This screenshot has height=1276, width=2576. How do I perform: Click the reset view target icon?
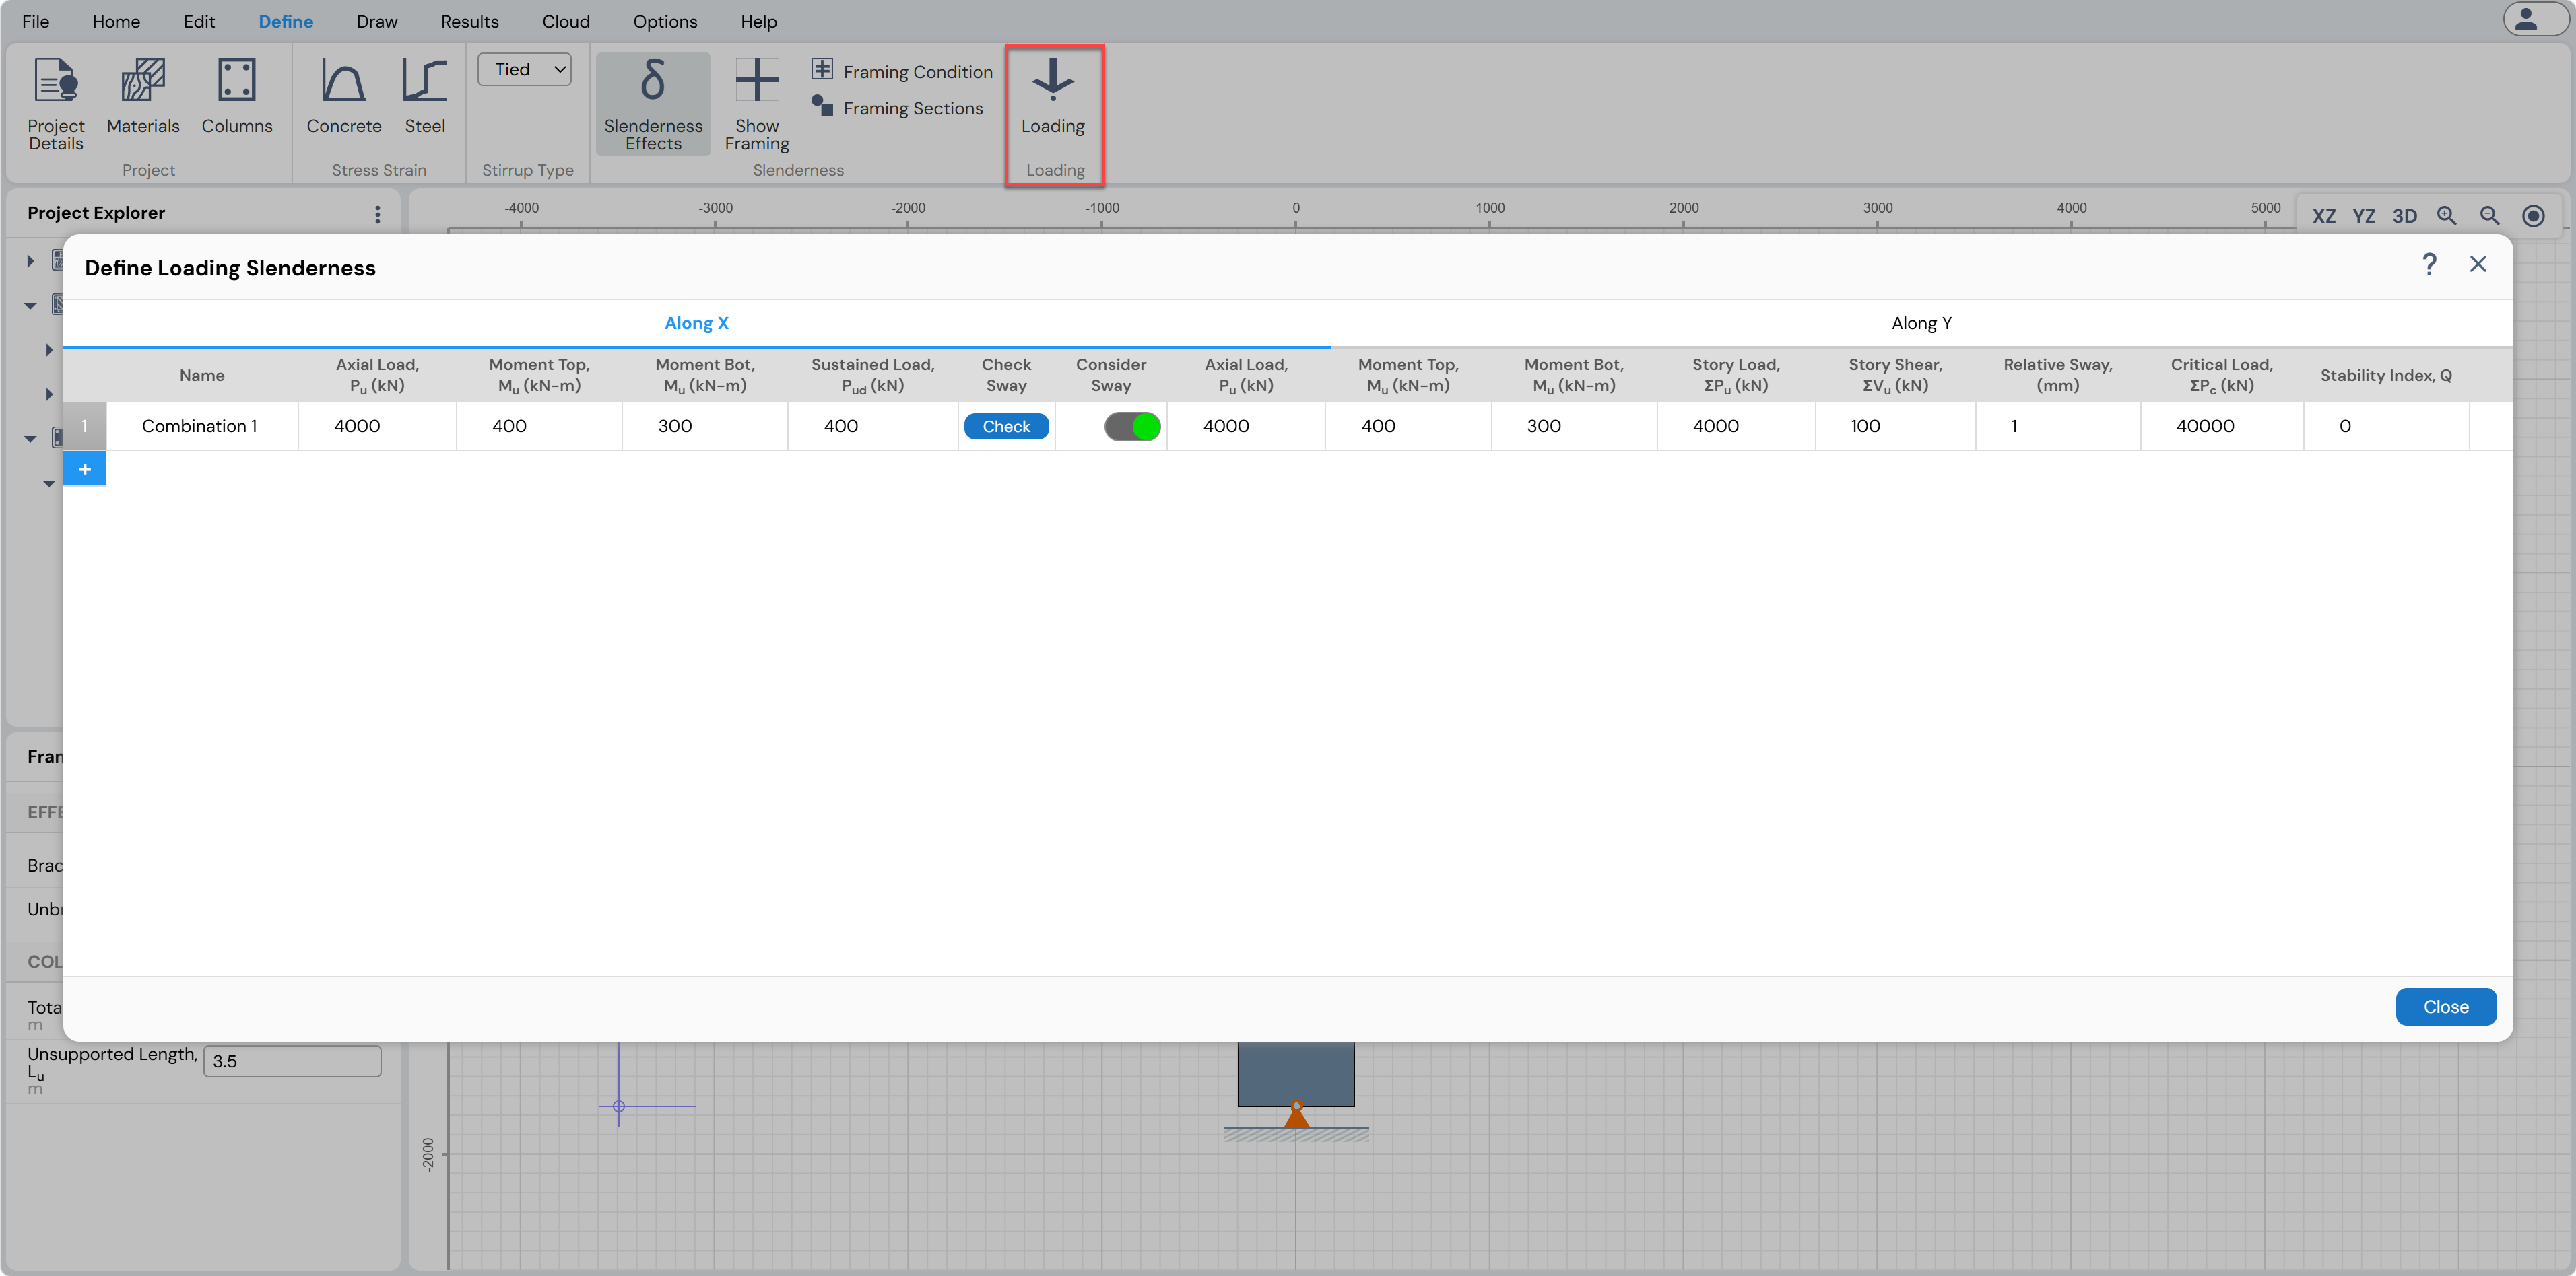click(2533, 216)
